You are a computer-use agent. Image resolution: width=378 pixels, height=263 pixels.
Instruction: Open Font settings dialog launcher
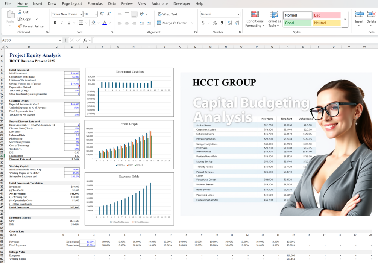coord(112,32)
